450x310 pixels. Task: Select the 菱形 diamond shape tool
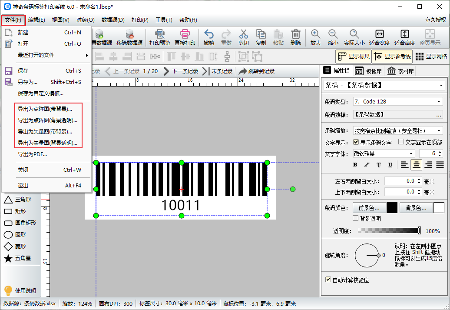point(15,247)
